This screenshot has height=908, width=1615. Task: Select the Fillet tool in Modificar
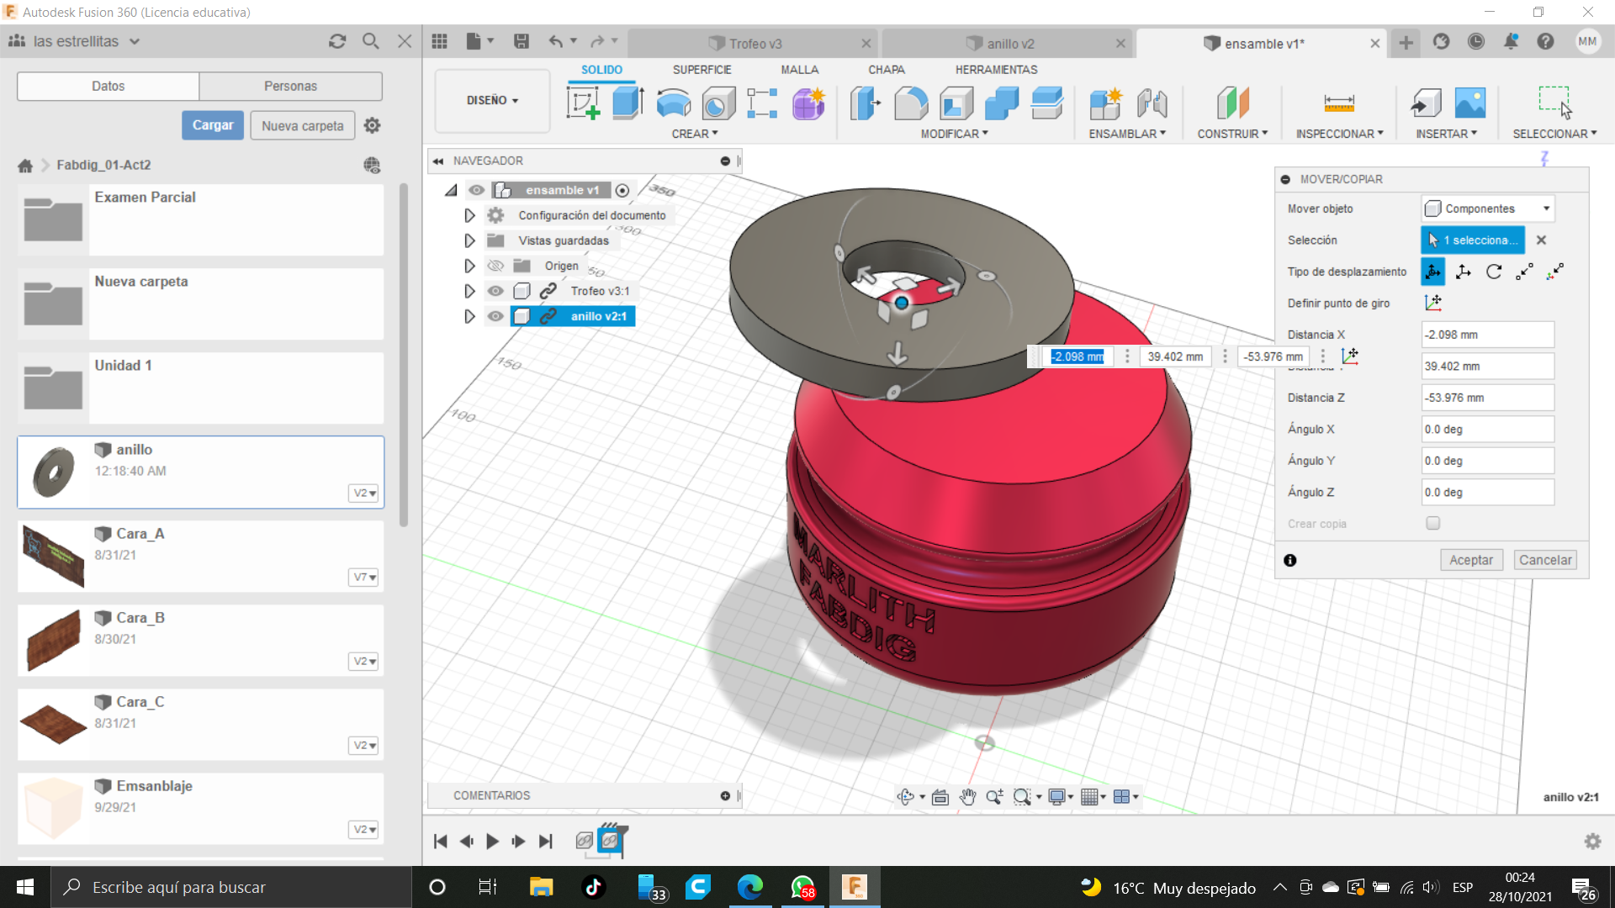pos(911,103)
